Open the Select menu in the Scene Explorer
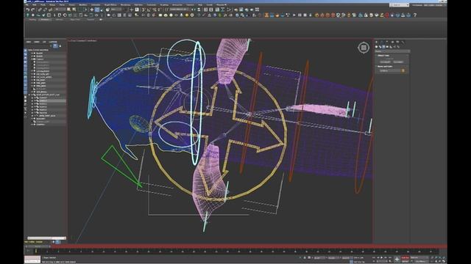The width and height of the screenshot is (471, 264). click(29, 42)
